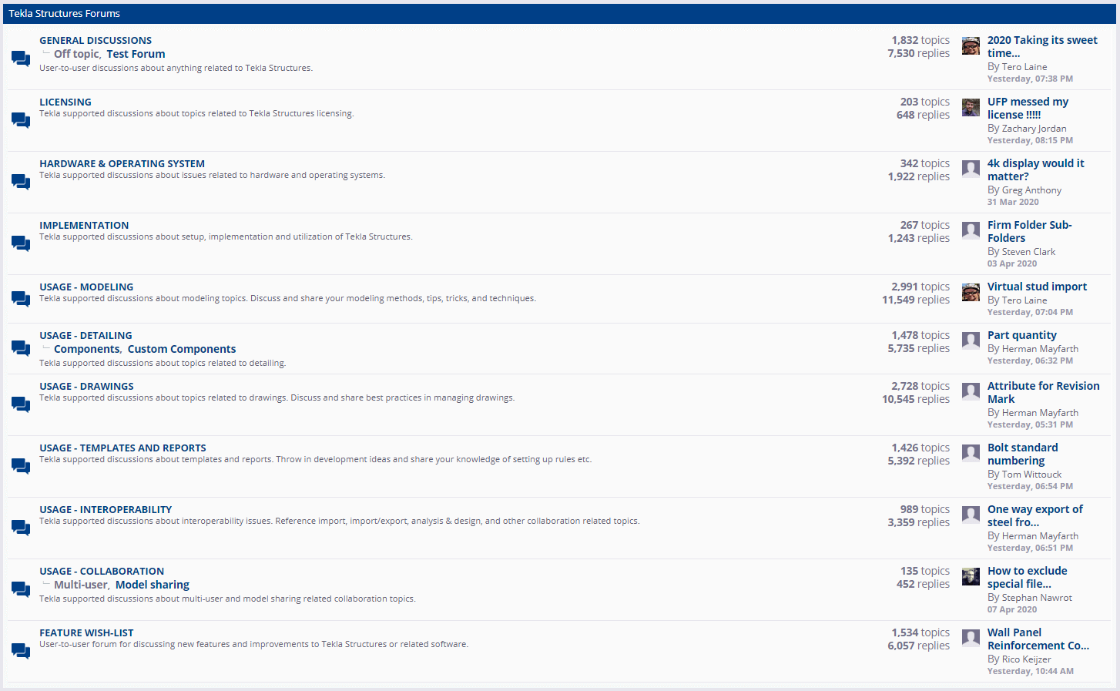1120x691 pixels.
Task: Open Herman Mayfarth's avatar beside Attribute for Revision Mark
Action: coord(971,391)
